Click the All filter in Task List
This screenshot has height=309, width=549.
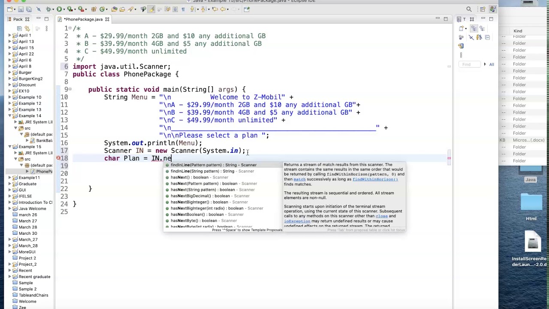492,64
